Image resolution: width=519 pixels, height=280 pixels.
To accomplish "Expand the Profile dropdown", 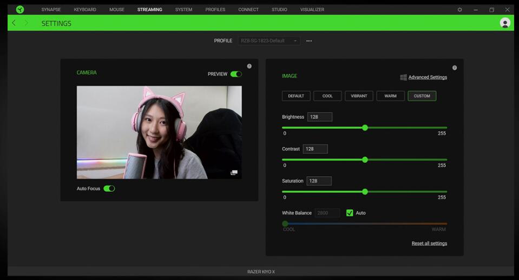I will click(269, 41).
